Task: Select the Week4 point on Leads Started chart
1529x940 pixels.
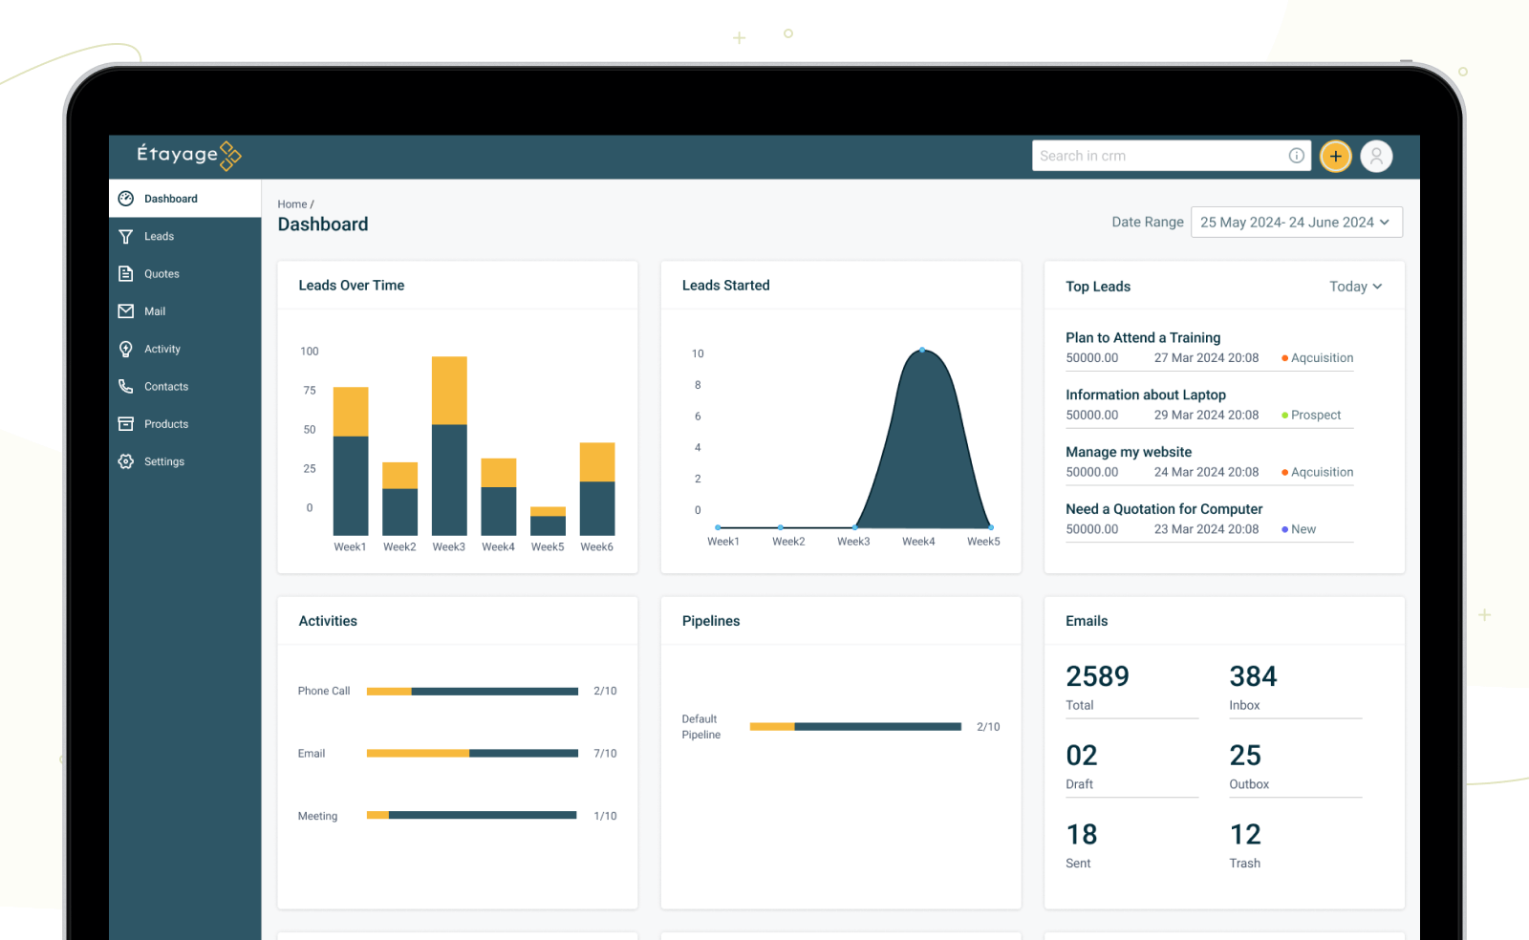Action: click(920, 350)
